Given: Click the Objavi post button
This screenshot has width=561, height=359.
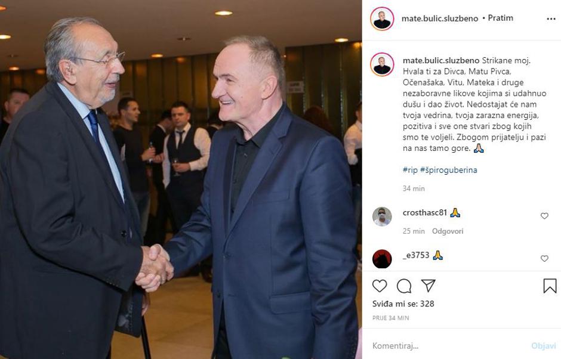Looking at the screenshot, I should (x=544, y=346).
